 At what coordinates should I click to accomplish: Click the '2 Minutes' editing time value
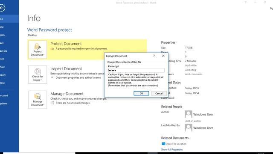pyautogui.click(x=191, y=61)
